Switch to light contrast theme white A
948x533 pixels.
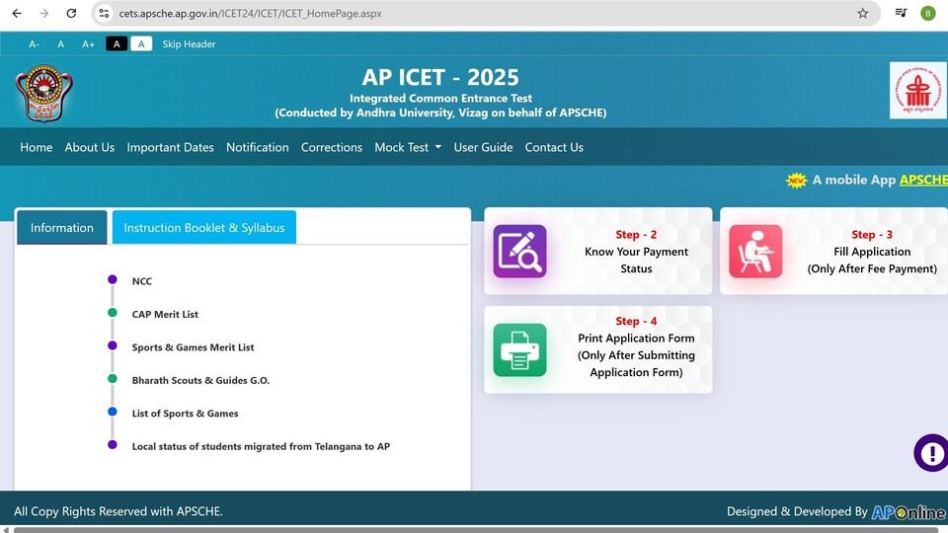point(141,43)
